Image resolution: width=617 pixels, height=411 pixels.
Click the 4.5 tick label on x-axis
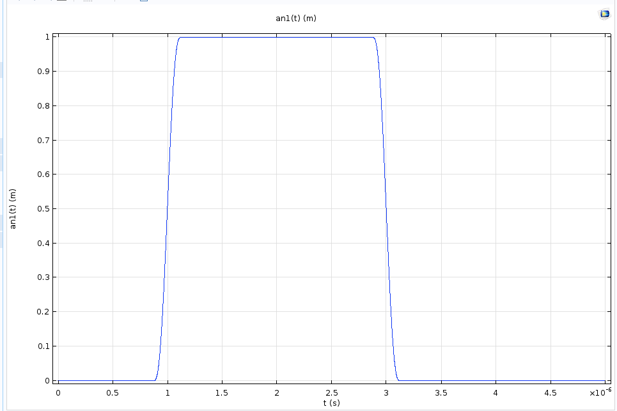pos(550,392)
